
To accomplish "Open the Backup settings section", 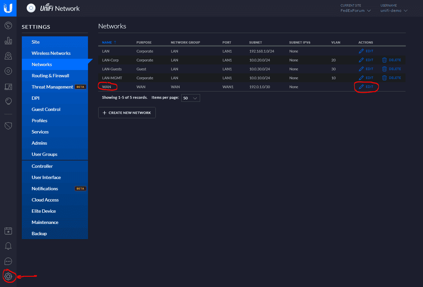I will pos(55,233).
